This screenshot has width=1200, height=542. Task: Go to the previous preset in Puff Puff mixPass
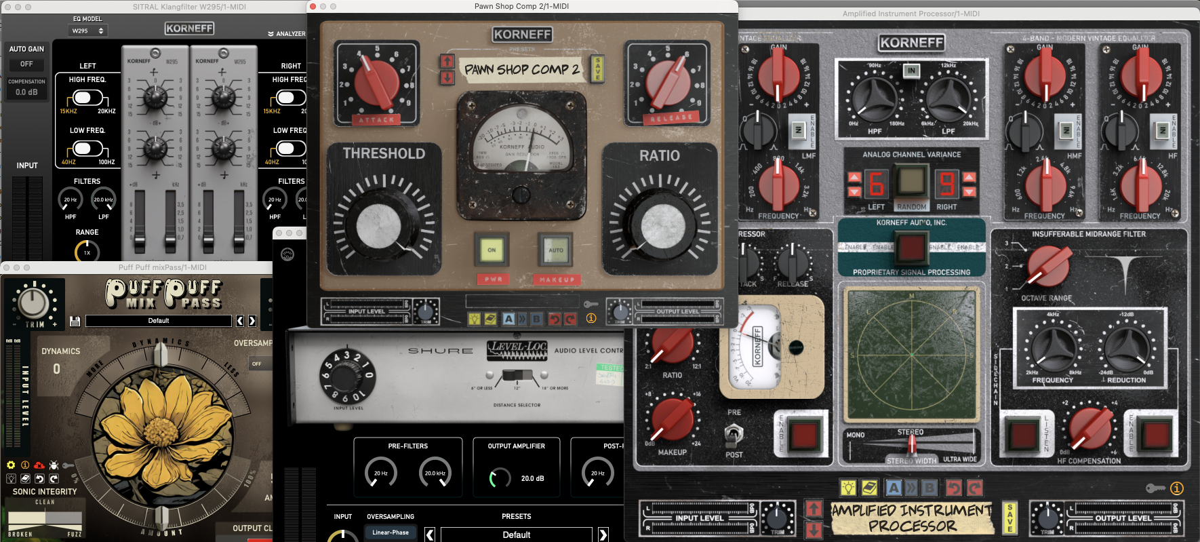click(240, 321)
